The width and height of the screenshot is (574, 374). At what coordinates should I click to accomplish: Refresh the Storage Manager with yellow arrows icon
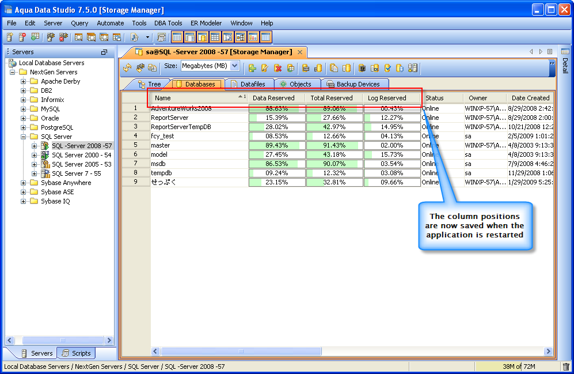[x=127, y=68]
